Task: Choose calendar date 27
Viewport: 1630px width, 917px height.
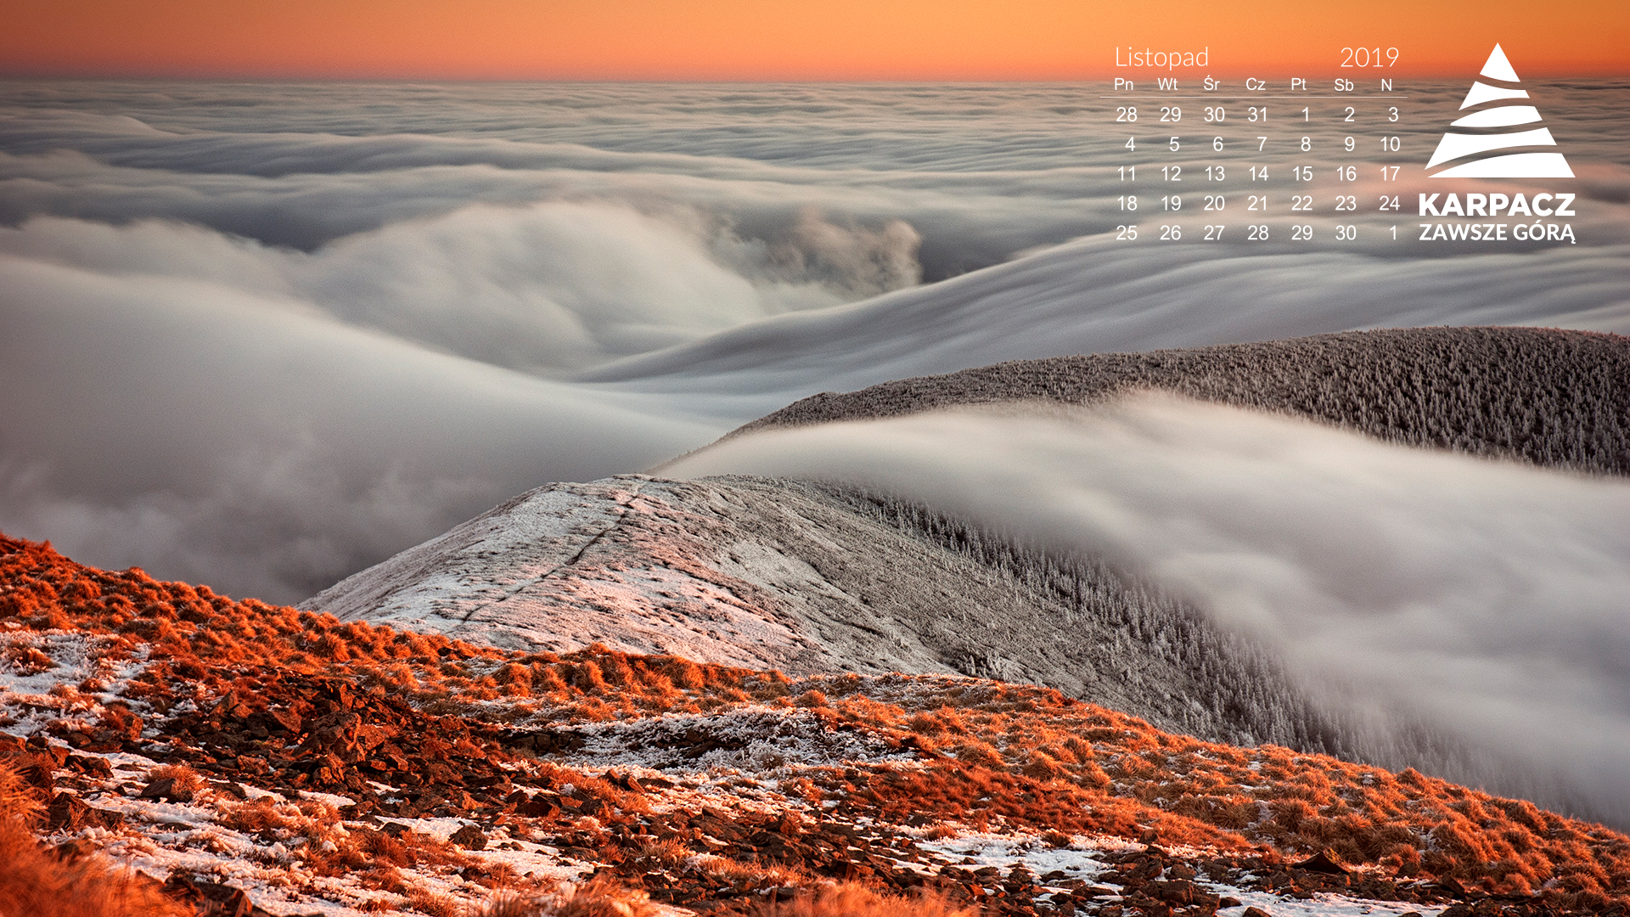Action: point(1214,233)
